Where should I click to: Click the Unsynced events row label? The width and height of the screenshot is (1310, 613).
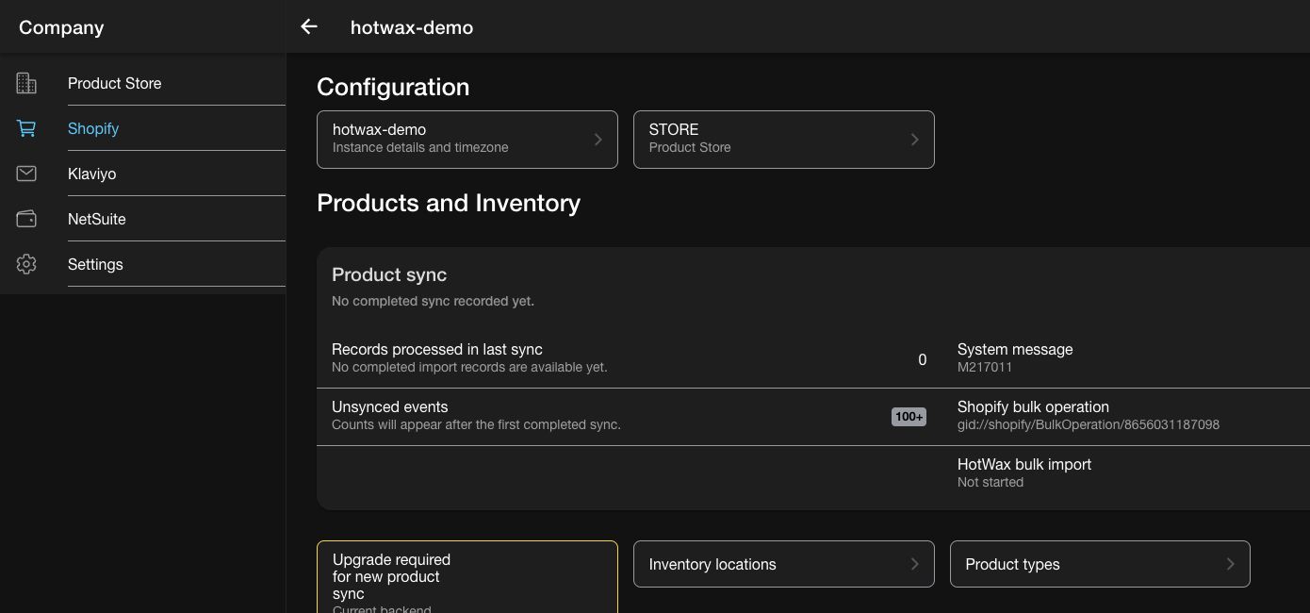pyautogui.click(x=389, y=406)
